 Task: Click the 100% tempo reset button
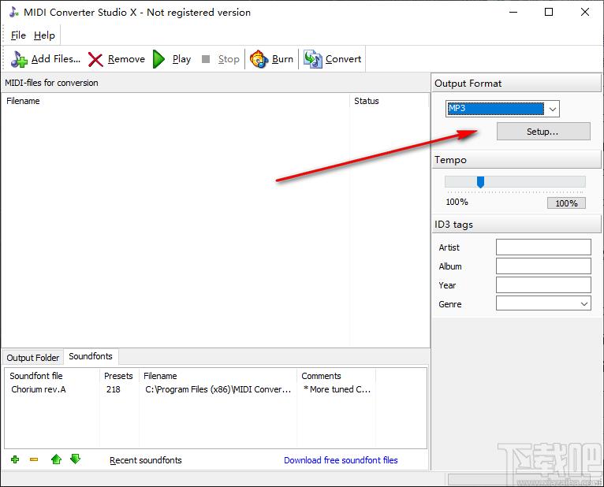point(566,203)
